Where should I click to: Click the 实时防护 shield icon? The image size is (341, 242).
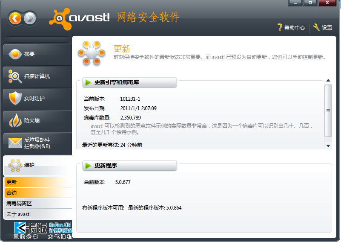tap(15, 98)
